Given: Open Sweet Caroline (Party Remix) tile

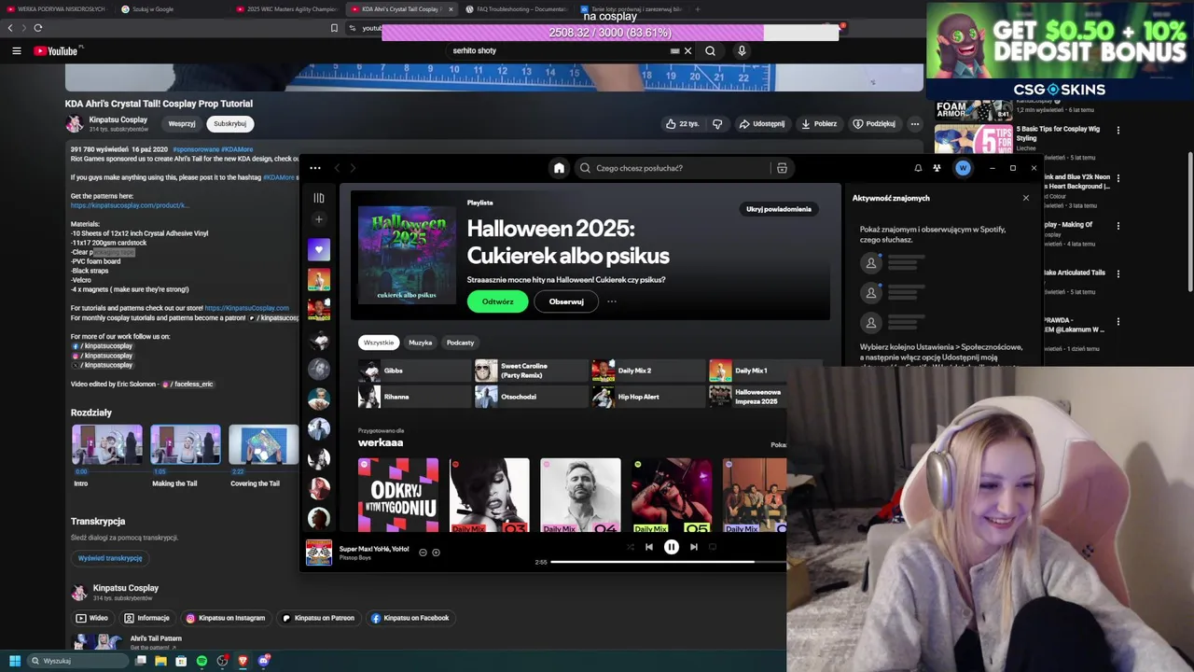Looking at the screenshot, I should tap(532, 371).
